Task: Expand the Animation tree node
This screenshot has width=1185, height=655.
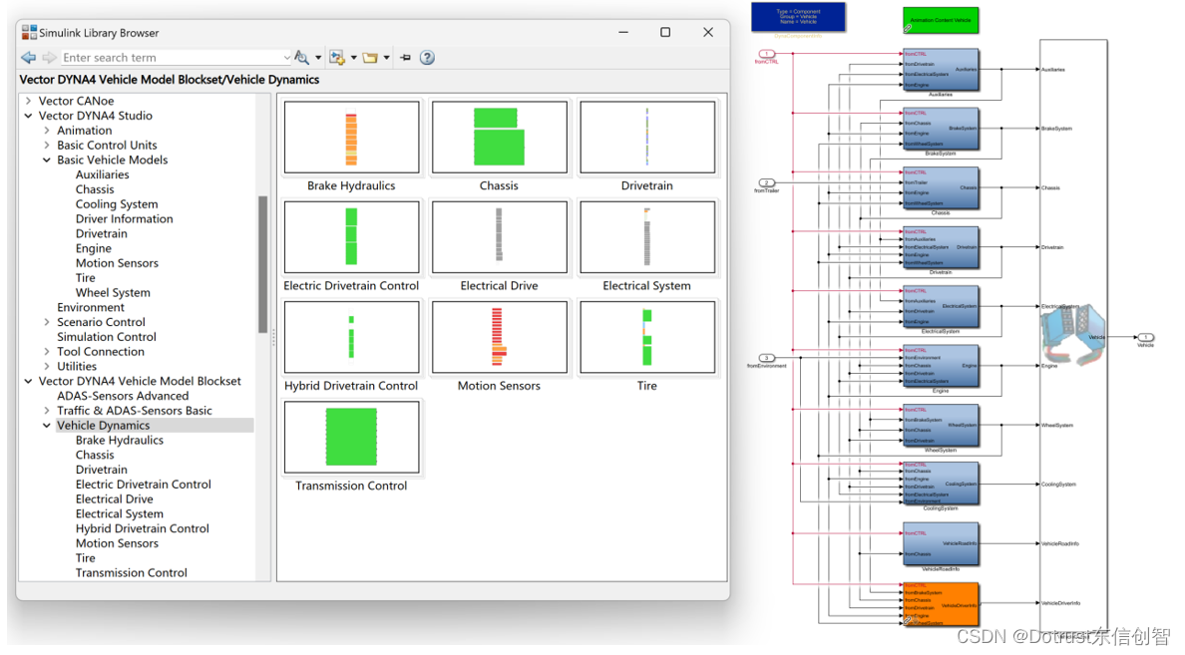Action: [46, 130]
